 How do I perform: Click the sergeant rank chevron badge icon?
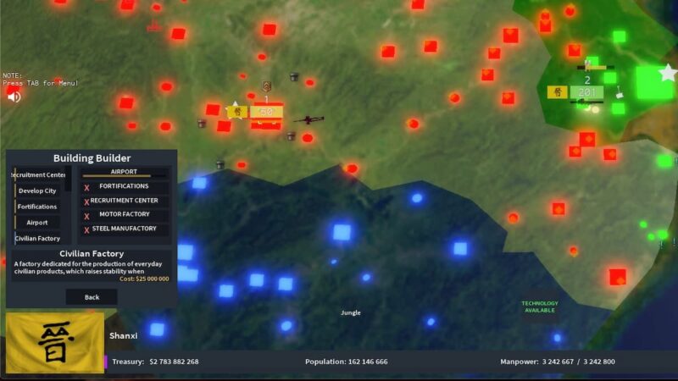(266, 86)
